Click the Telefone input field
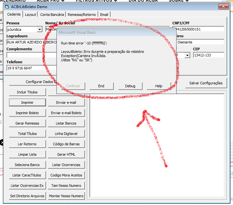 click(31, 68)
